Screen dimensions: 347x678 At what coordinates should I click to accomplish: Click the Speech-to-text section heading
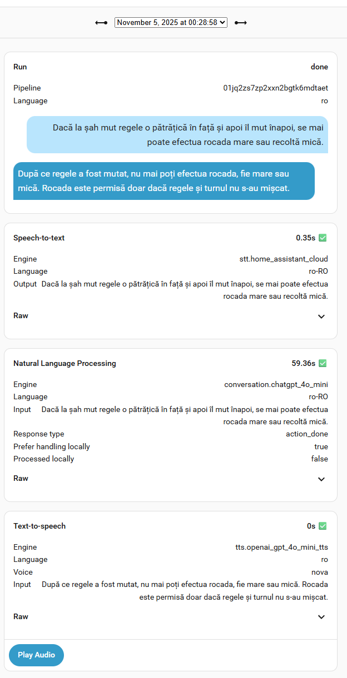39,238
